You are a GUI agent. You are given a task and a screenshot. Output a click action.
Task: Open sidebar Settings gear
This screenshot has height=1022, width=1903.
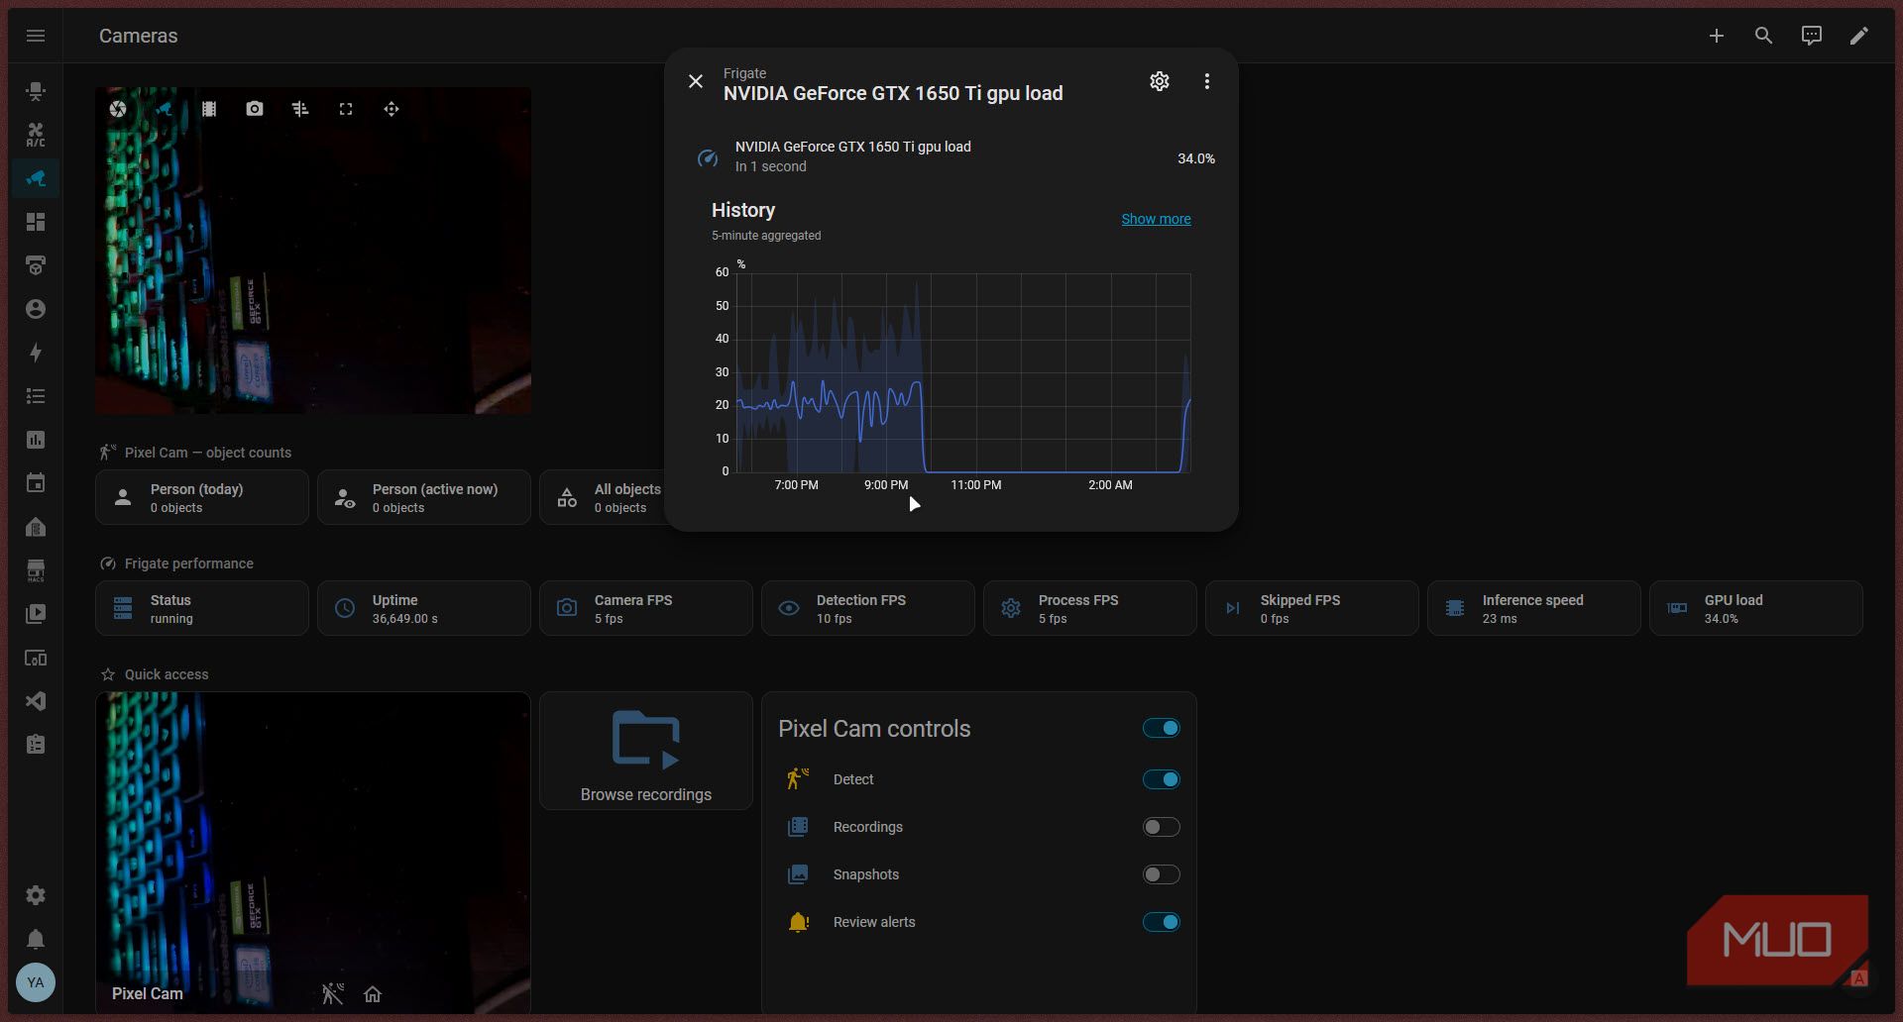pyautogui.click(x=36, y=895)
